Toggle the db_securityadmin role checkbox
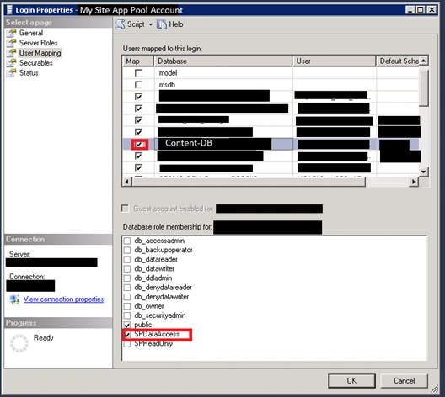This screenshot has width=445, height=397. point(127,315)
